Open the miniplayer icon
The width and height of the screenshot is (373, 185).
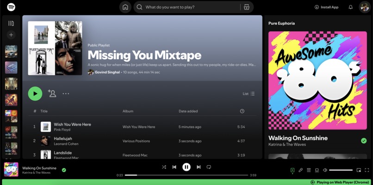(x=359, y=170)
